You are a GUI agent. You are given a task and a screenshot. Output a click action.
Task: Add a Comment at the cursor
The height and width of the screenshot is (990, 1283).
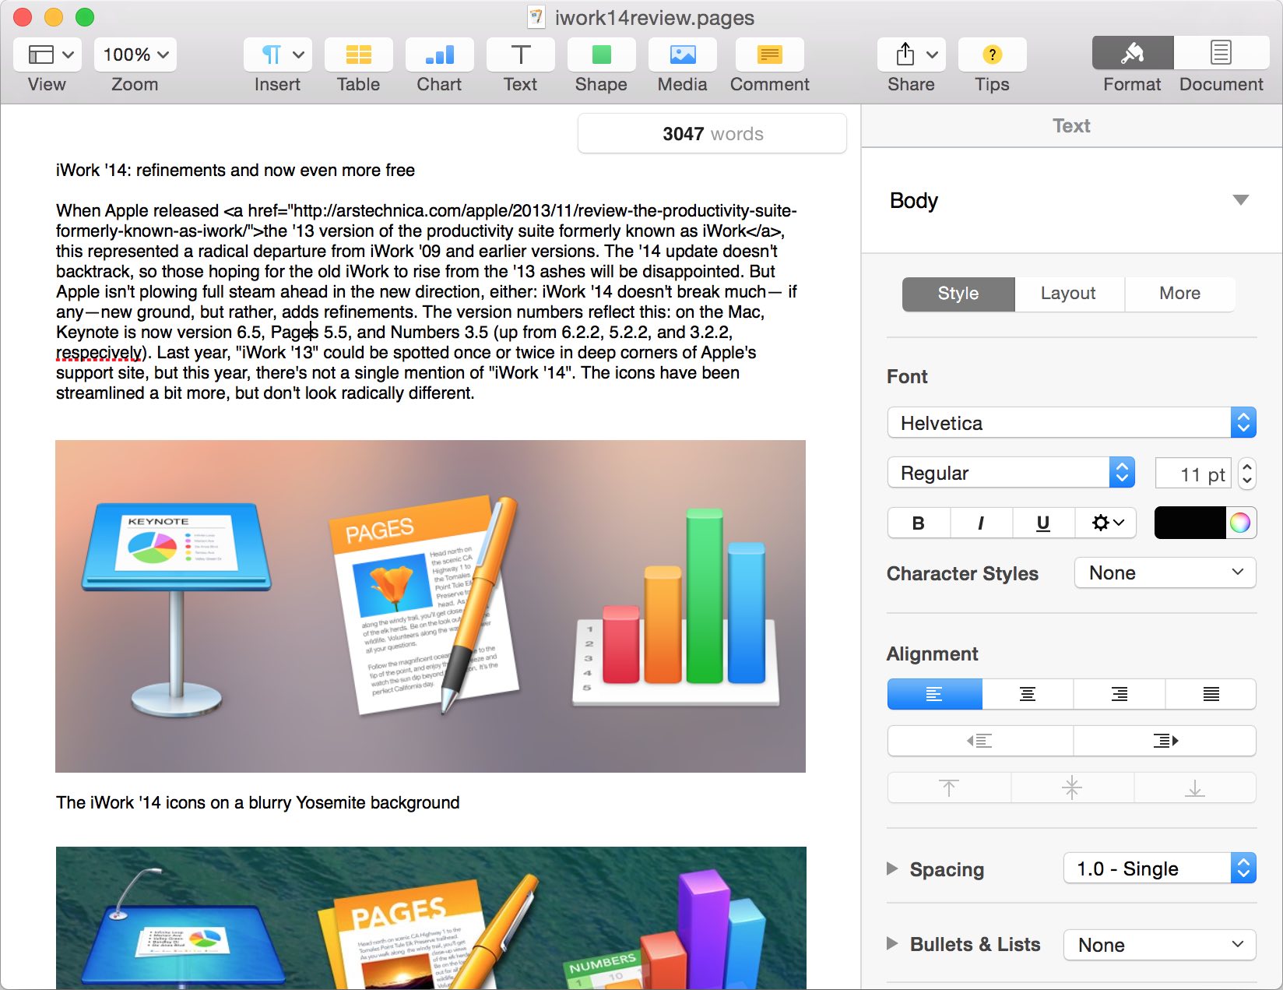coord(769,55)
